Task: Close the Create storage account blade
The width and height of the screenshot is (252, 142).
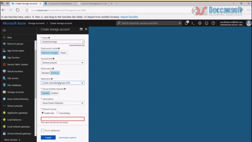Action: coord(86,29)
